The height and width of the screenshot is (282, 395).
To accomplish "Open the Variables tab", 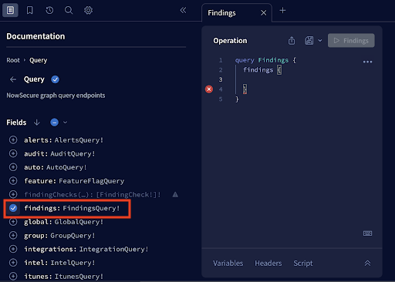I will coord(228,264).
